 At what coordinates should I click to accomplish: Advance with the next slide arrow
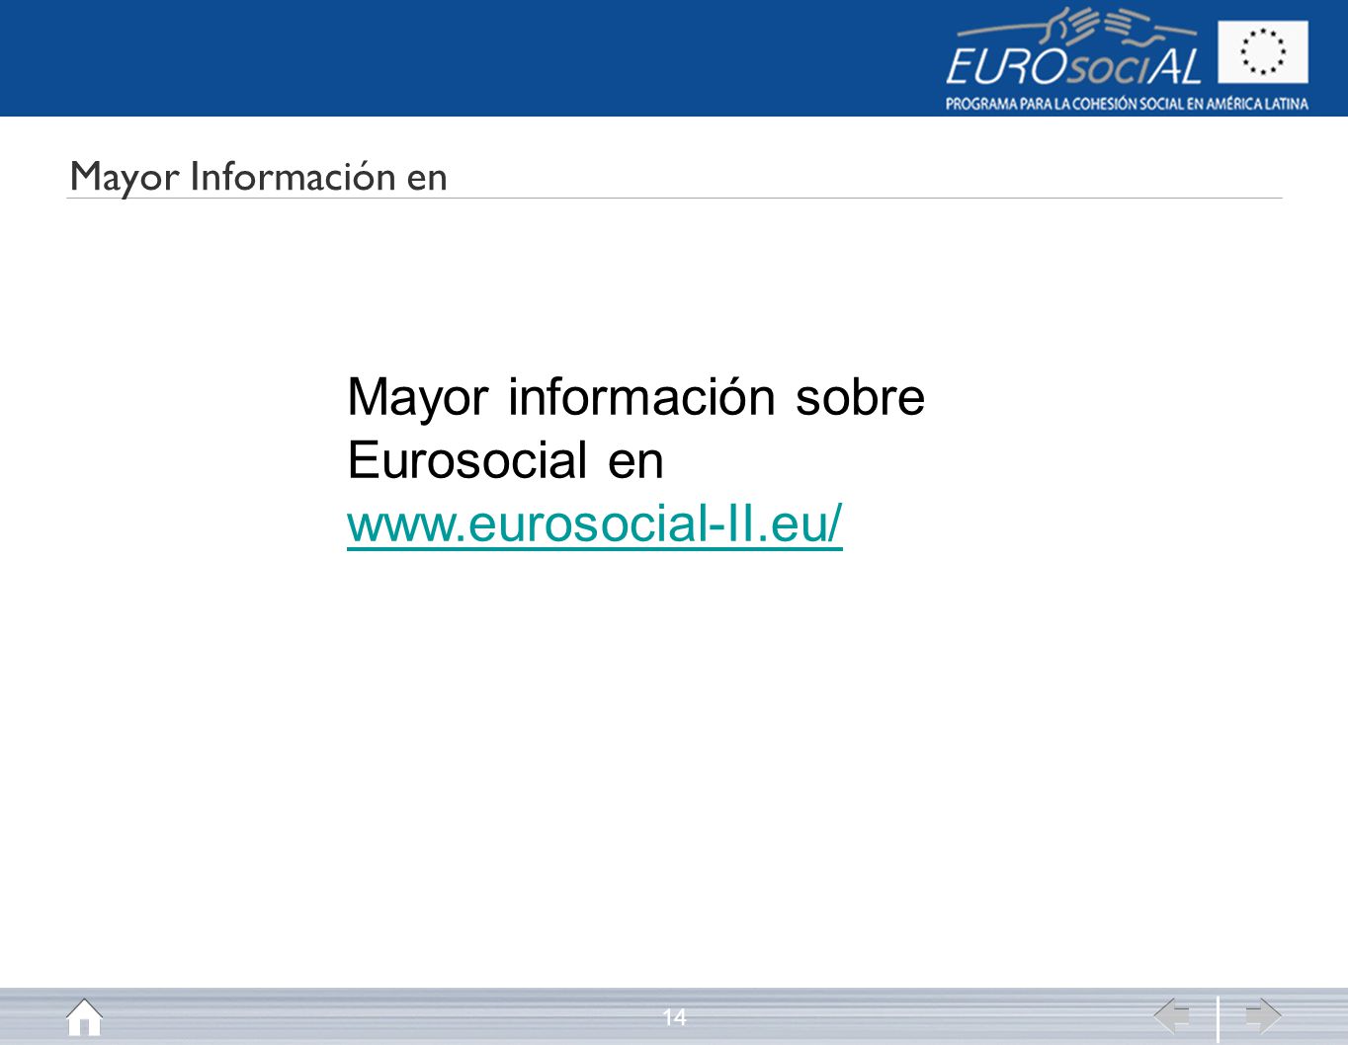1262,1015
